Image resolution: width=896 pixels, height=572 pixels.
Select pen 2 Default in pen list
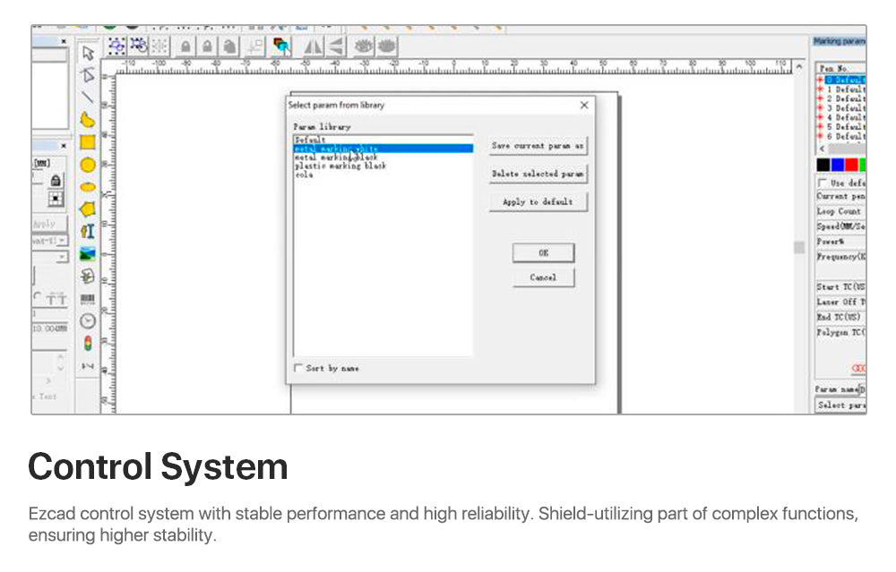tap(841, 98)
